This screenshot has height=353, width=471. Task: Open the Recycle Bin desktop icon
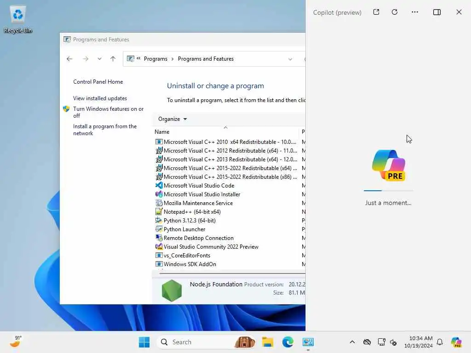click(18, 19)
